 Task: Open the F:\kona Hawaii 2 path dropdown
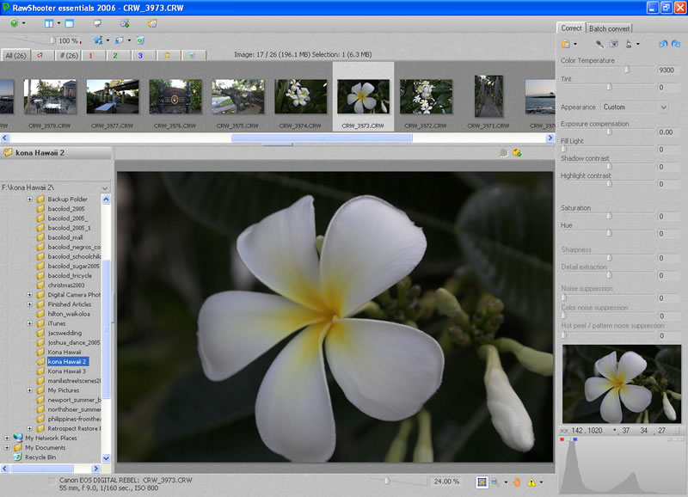pyautogui.click(x=105, y=187)
